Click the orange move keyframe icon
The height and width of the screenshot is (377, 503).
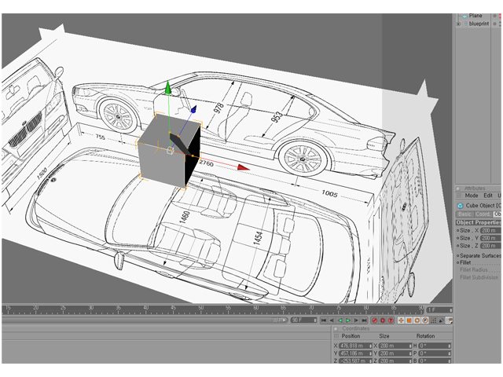pyautogui.click(x=401, y=320)
